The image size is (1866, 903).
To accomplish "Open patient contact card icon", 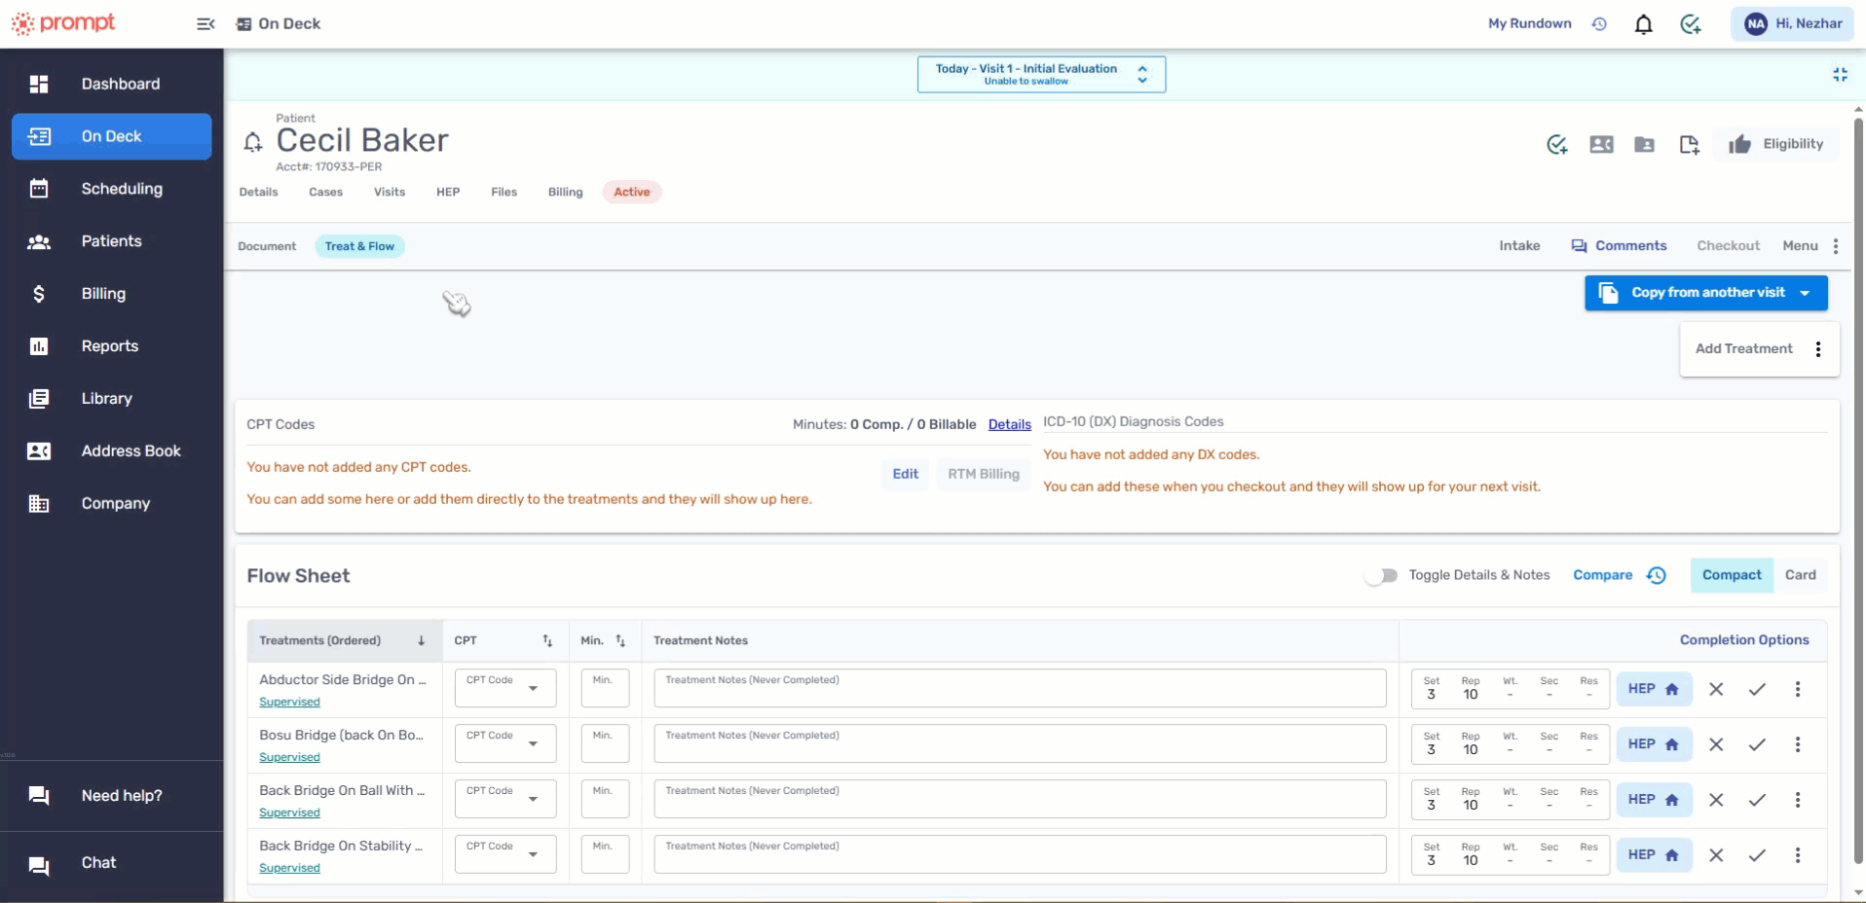I will click(1601, 145).
